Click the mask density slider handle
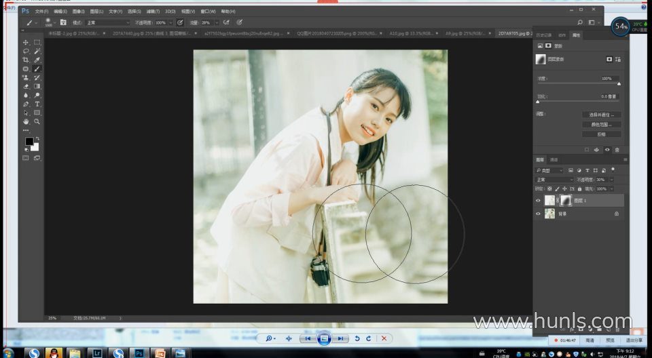652x358 pixels. (619, 83)
